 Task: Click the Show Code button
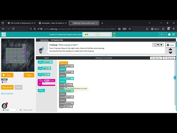169,58
